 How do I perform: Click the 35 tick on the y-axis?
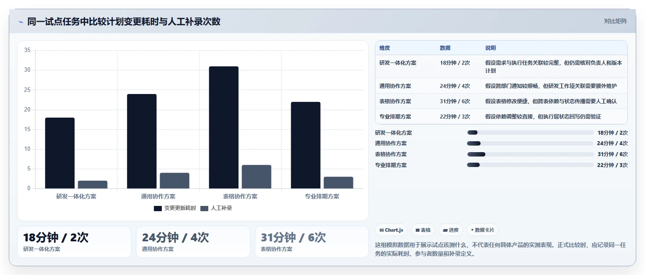pyautogui.click(x=27, y=50)
